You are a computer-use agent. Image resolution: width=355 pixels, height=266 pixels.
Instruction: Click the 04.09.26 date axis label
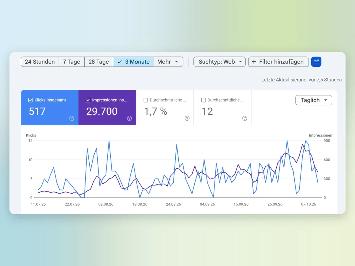click(x=207, y=204)
